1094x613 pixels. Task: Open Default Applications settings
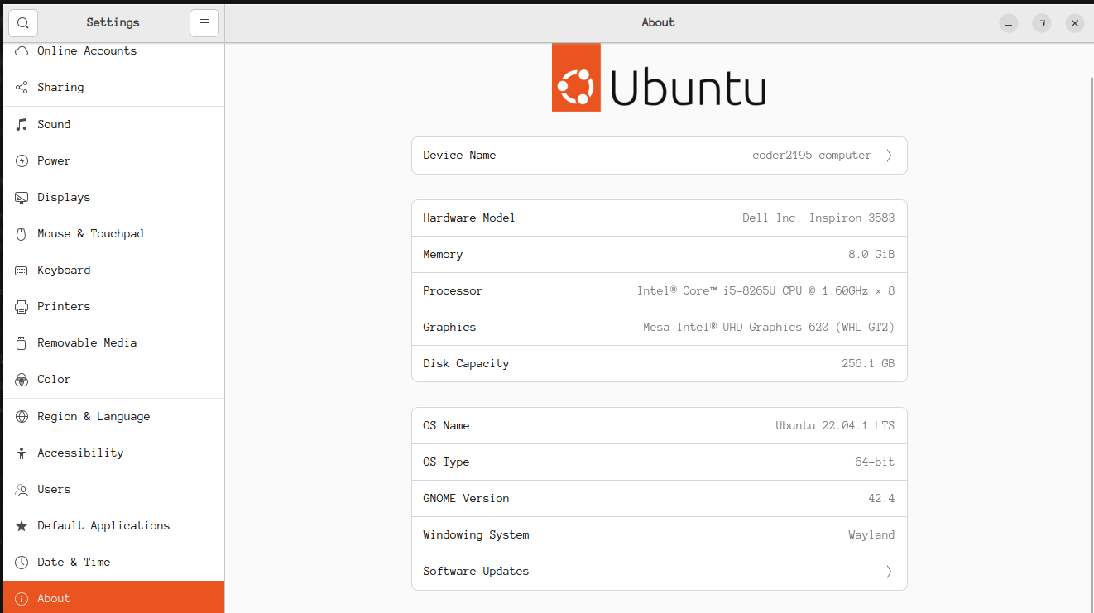[x=103, y=525]
